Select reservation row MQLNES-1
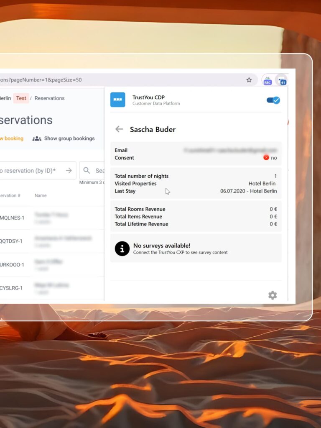Image resolution: width=321 pixels, height=428 pixels. coord(52,218)
